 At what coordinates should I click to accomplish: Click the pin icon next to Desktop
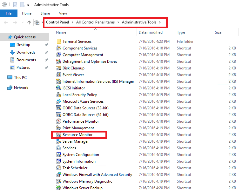(x=46, y=45)
